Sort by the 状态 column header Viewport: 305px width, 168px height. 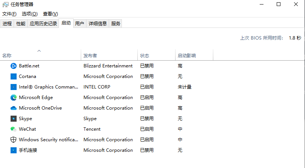pos(157,55)
